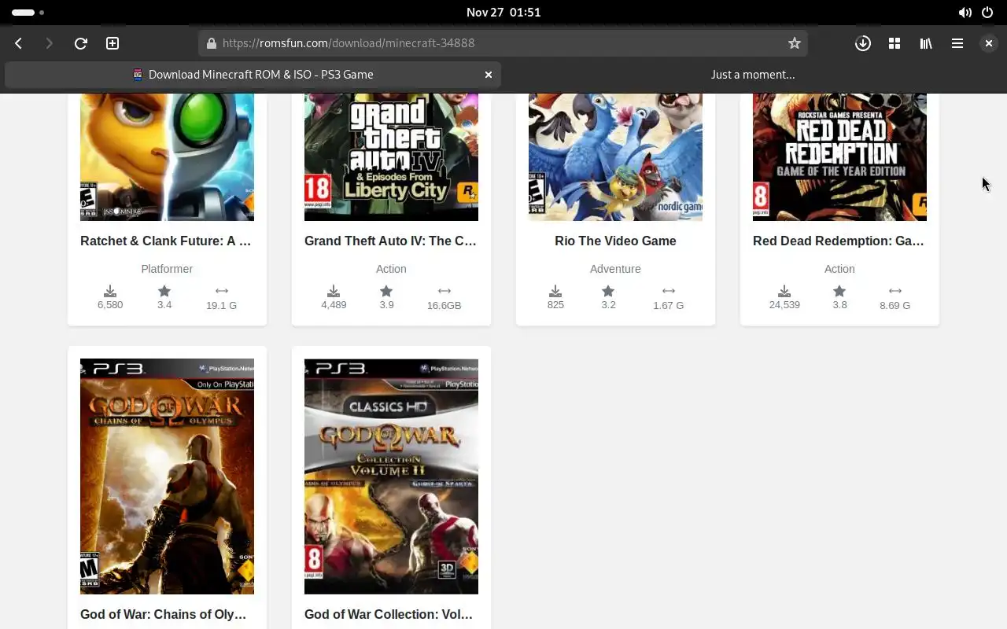Reload the current page

coord(80,43)
